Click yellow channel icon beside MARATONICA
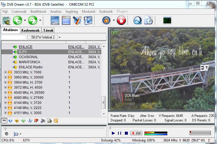217x144 pixels. [15, 62]
